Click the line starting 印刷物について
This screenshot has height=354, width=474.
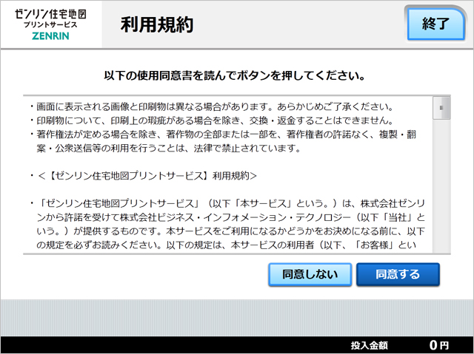pos(212,120)
